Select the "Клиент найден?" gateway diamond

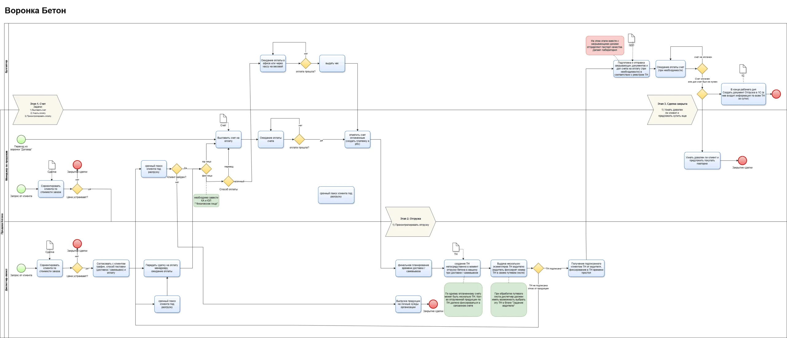tap(177, 169)
